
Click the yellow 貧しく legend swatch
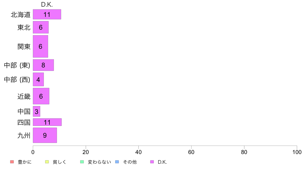coord(47,162)
